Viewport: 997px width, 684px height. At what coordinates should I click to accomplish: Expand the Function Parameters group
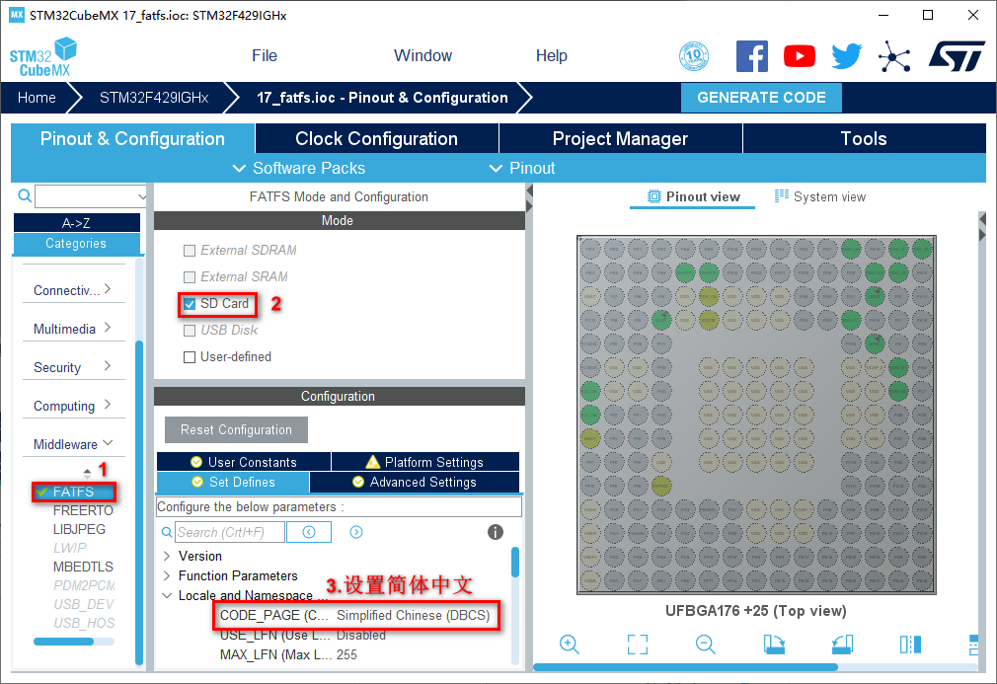tap(166, 575)
